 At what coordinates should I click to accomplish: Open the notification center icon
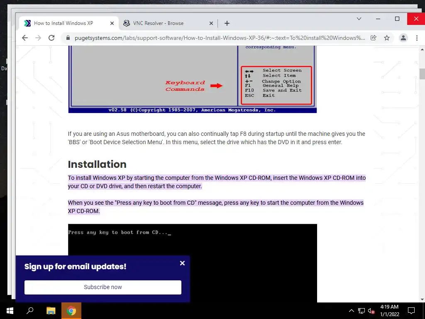(411, 311)
